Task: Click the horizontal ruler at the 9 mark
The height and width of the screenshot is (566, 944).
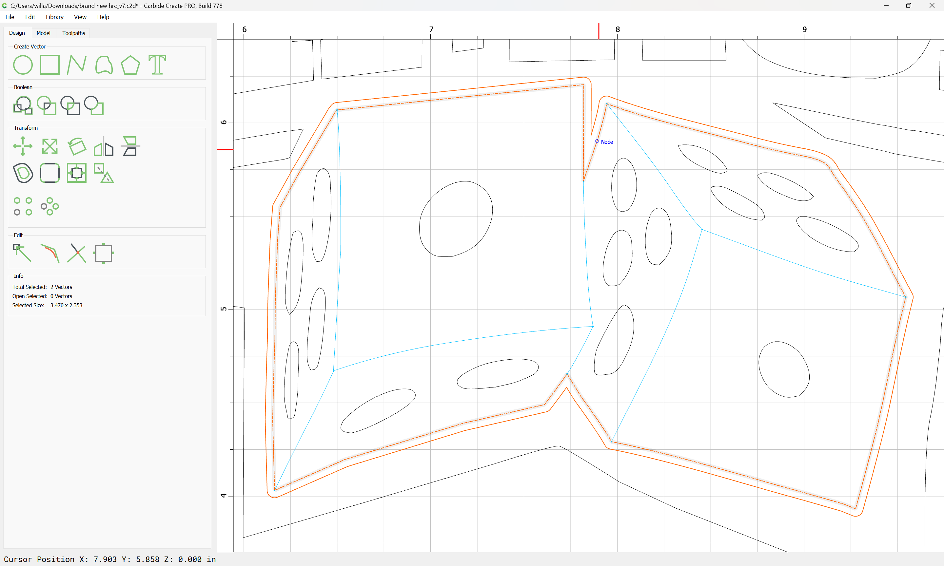Action: (x=804, y=30)
